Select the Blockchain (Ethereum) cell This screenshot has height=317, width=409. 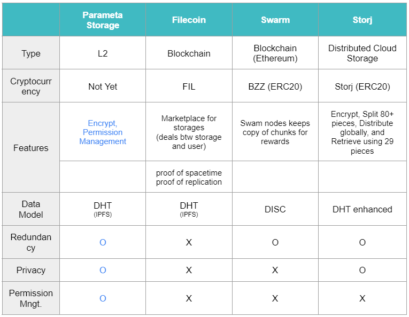pos(275,53)
